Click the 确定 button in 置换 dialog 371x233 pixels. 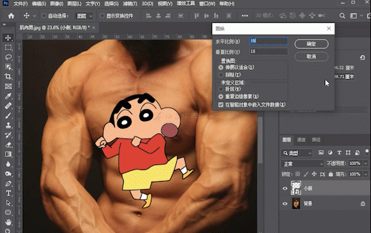click(312, 44)
